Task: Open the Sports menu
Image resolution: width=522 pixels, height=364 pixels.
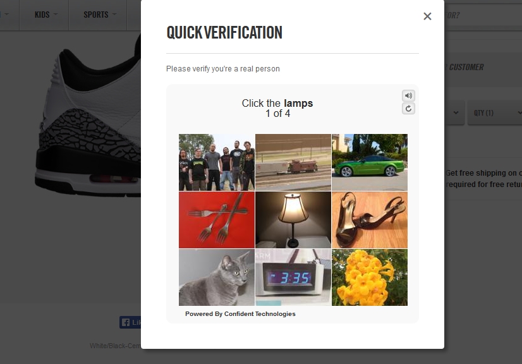Action: [x=99, y=15]
